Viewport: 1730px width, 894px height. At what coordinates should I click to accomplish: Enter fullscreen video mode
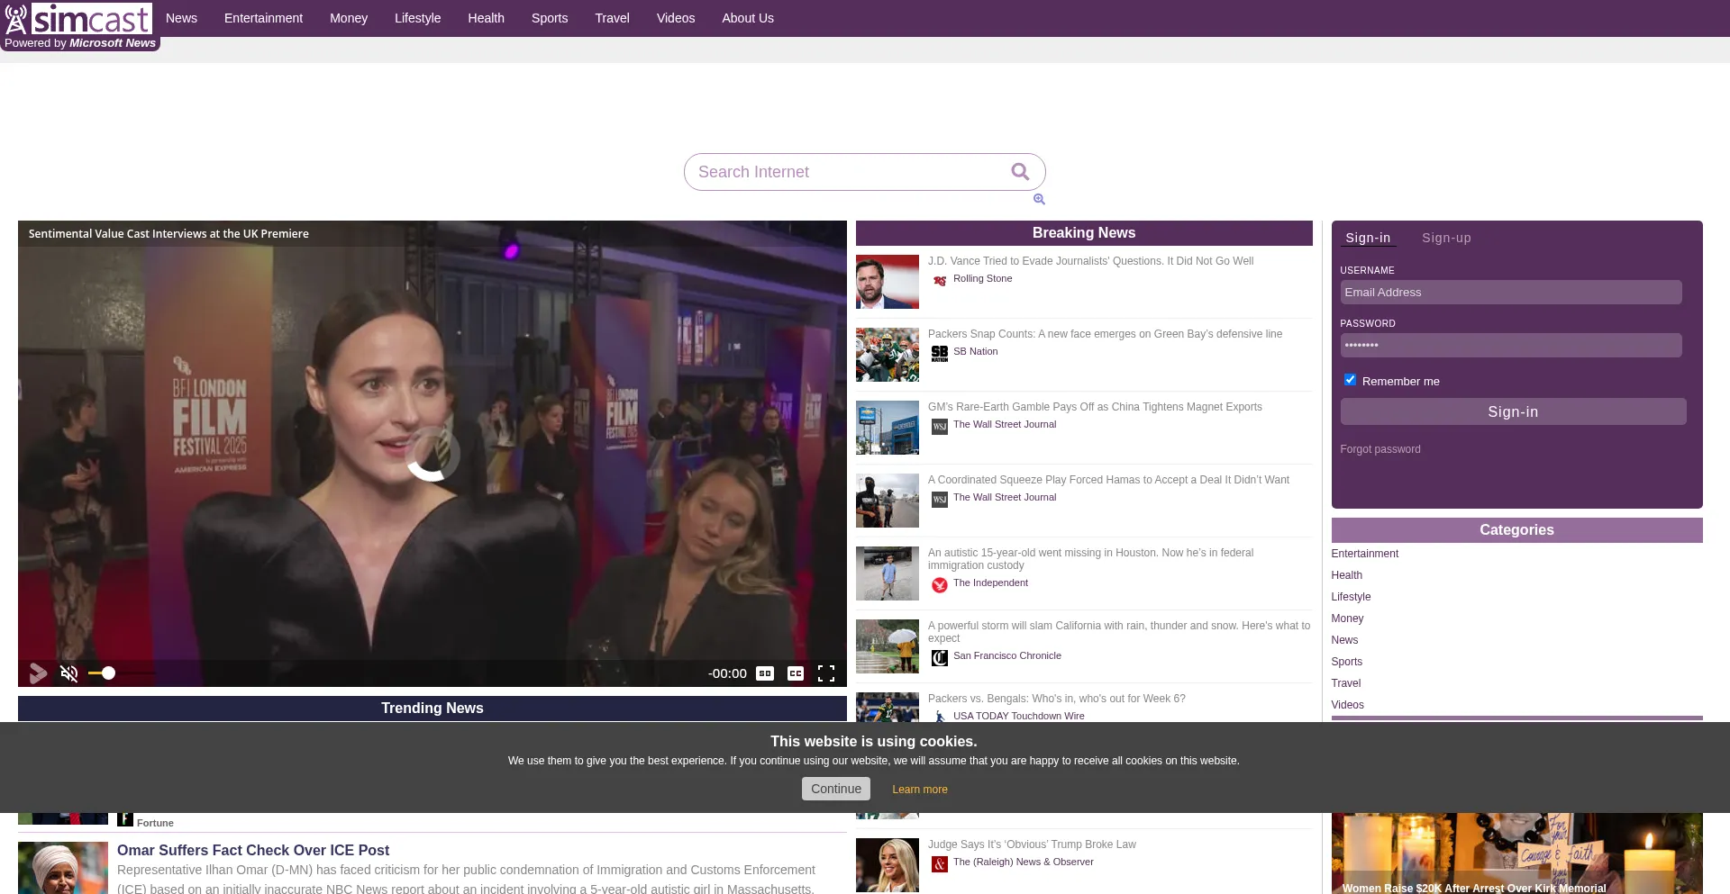825,673
